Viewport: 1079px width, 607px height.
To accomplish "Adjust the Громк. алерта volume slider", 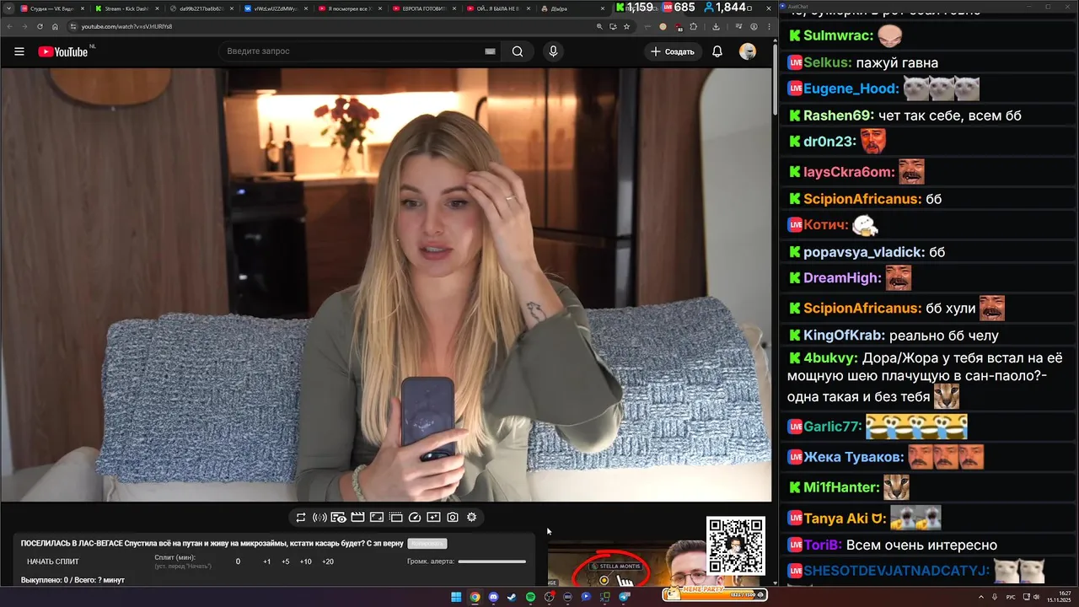I will (x=492, y=561).
